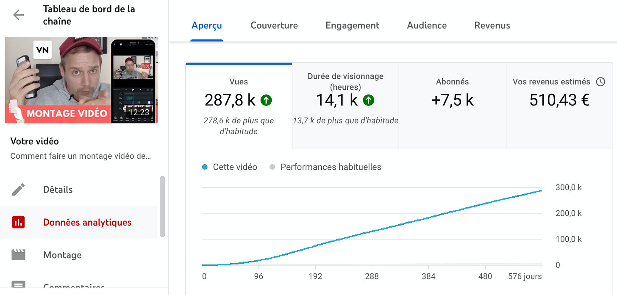
Task: Click the 192 day axis label
Action: tap(315, 276)
